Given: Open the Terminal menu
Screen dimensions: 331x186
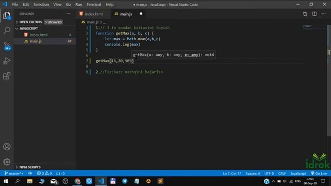Looking at the screenshot, I should 94,5.
